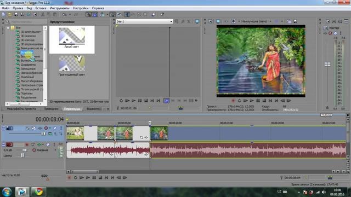This screenshot has width=351, height=197.
Task: Open the Правка menu
Action: click(18, 8)
